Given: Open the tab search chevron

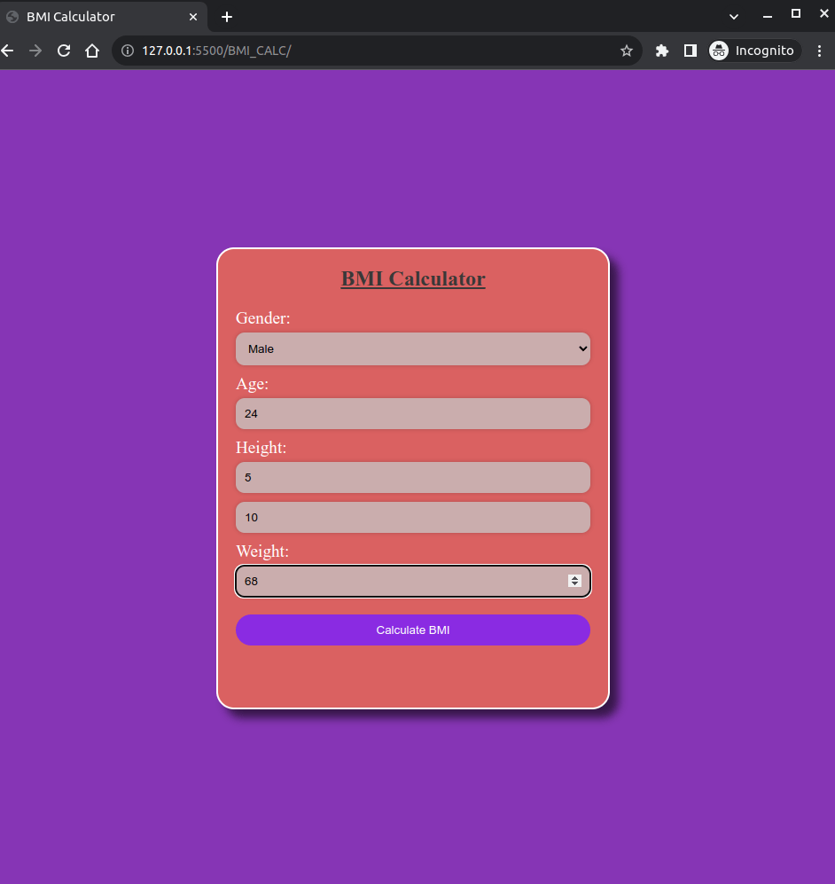Looking at the screenshot, I should tap(734, 16).
